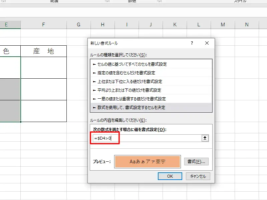Open format settings with 書式 button
This screenshot has height=200, width=267.
(196, 162)
